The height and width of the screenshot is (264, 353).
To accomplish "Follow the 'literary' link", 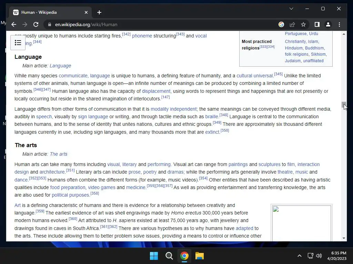I will coord(130,165).
